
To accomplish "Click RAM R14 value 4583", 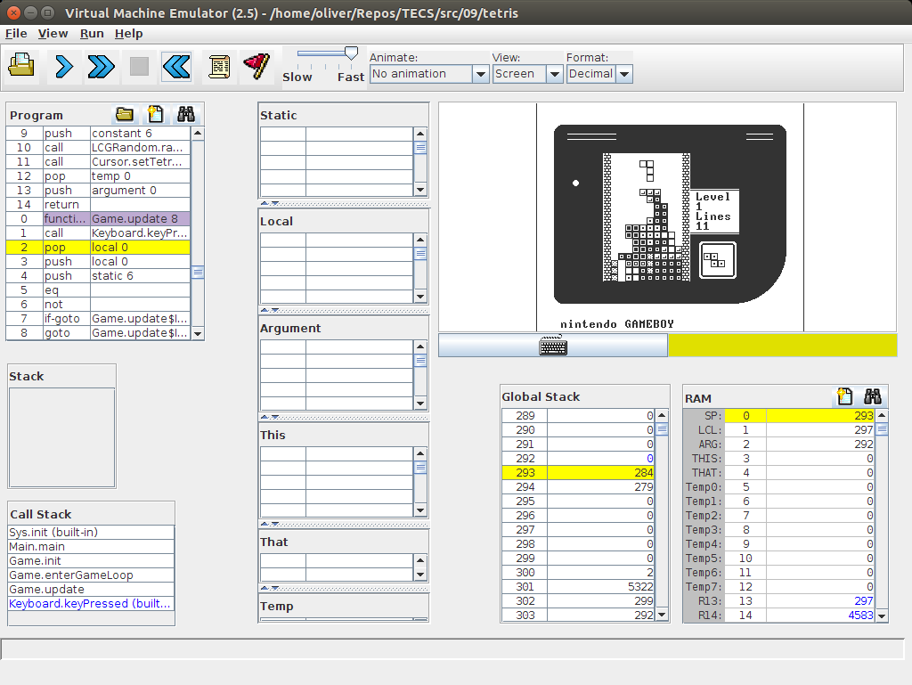I will (820, 616).
